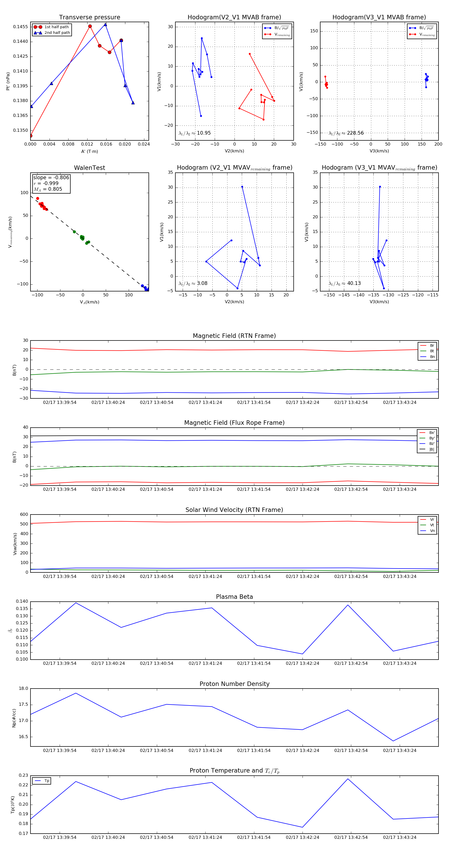Click the 'r = -0.999' text
This screenshot has height=861, width=469.
coord(46,183)
